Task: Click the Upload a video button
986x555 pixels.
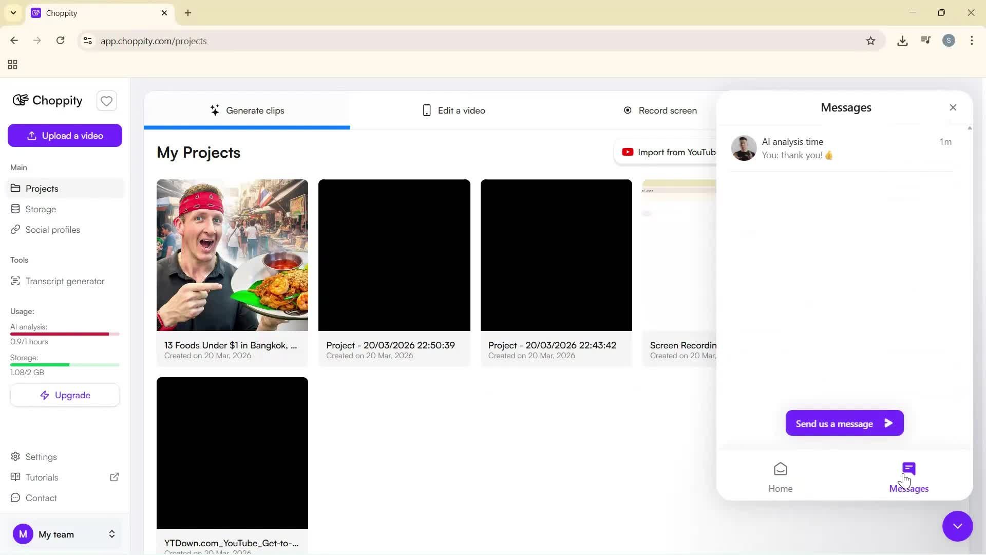Action: (65, 135)
